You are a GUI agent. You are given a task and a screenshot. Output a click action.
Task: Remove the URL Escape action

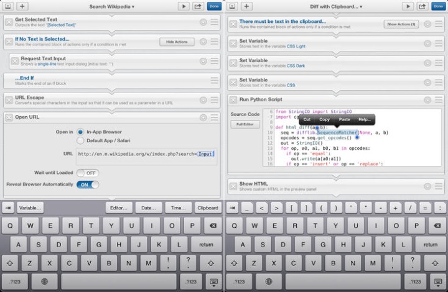[x=9, y=100]
